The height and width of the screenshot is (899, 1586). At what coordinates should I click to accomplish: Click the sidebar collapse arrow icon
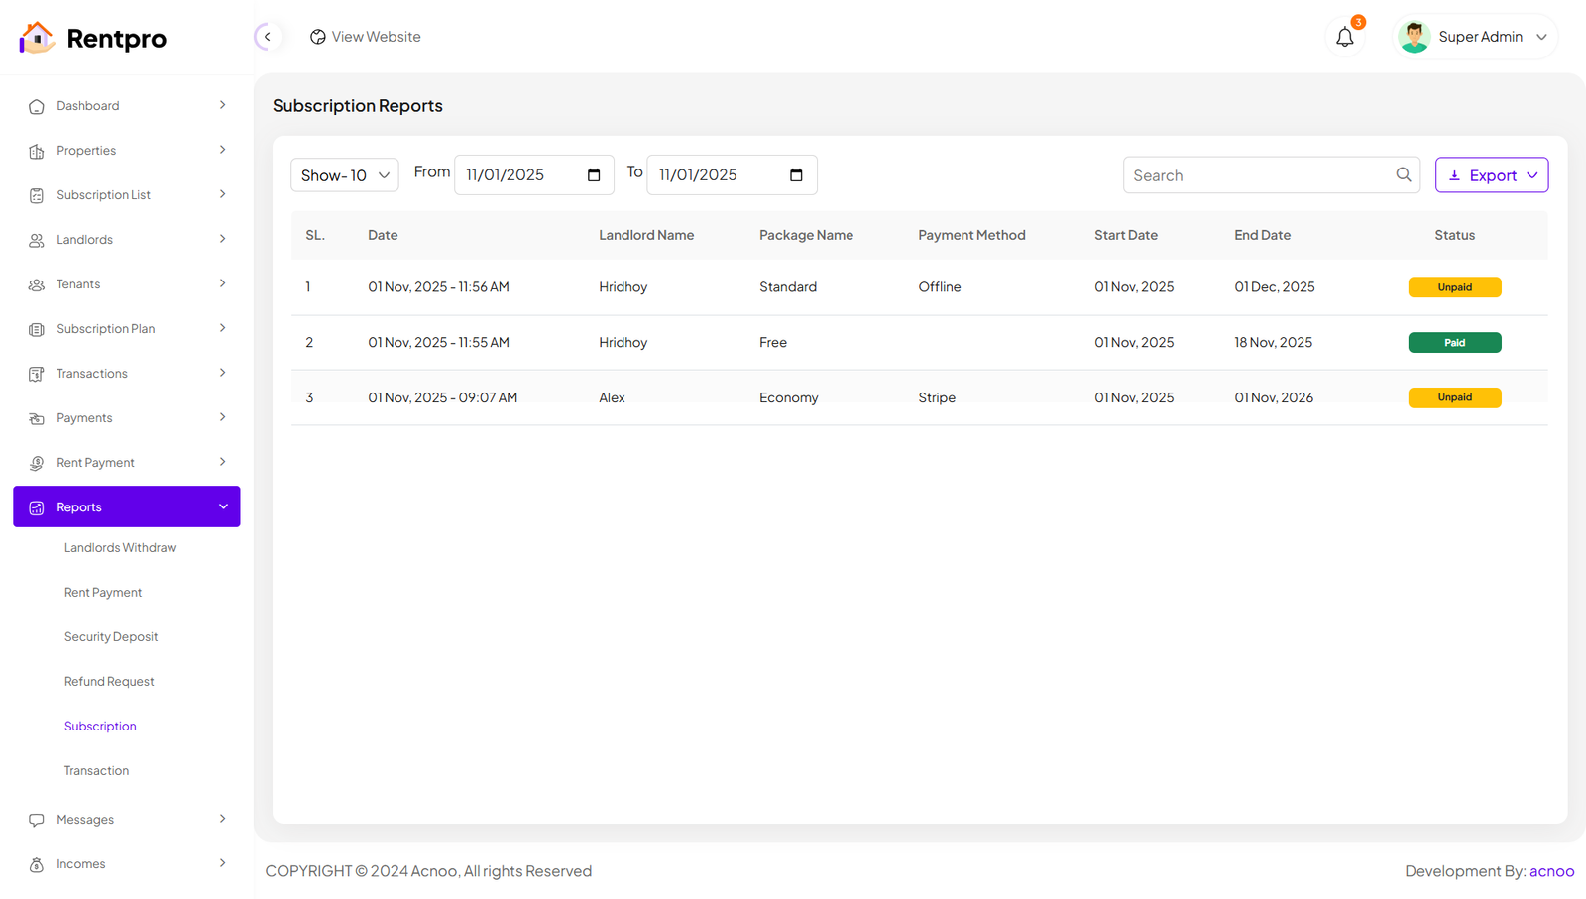point(267,37)
